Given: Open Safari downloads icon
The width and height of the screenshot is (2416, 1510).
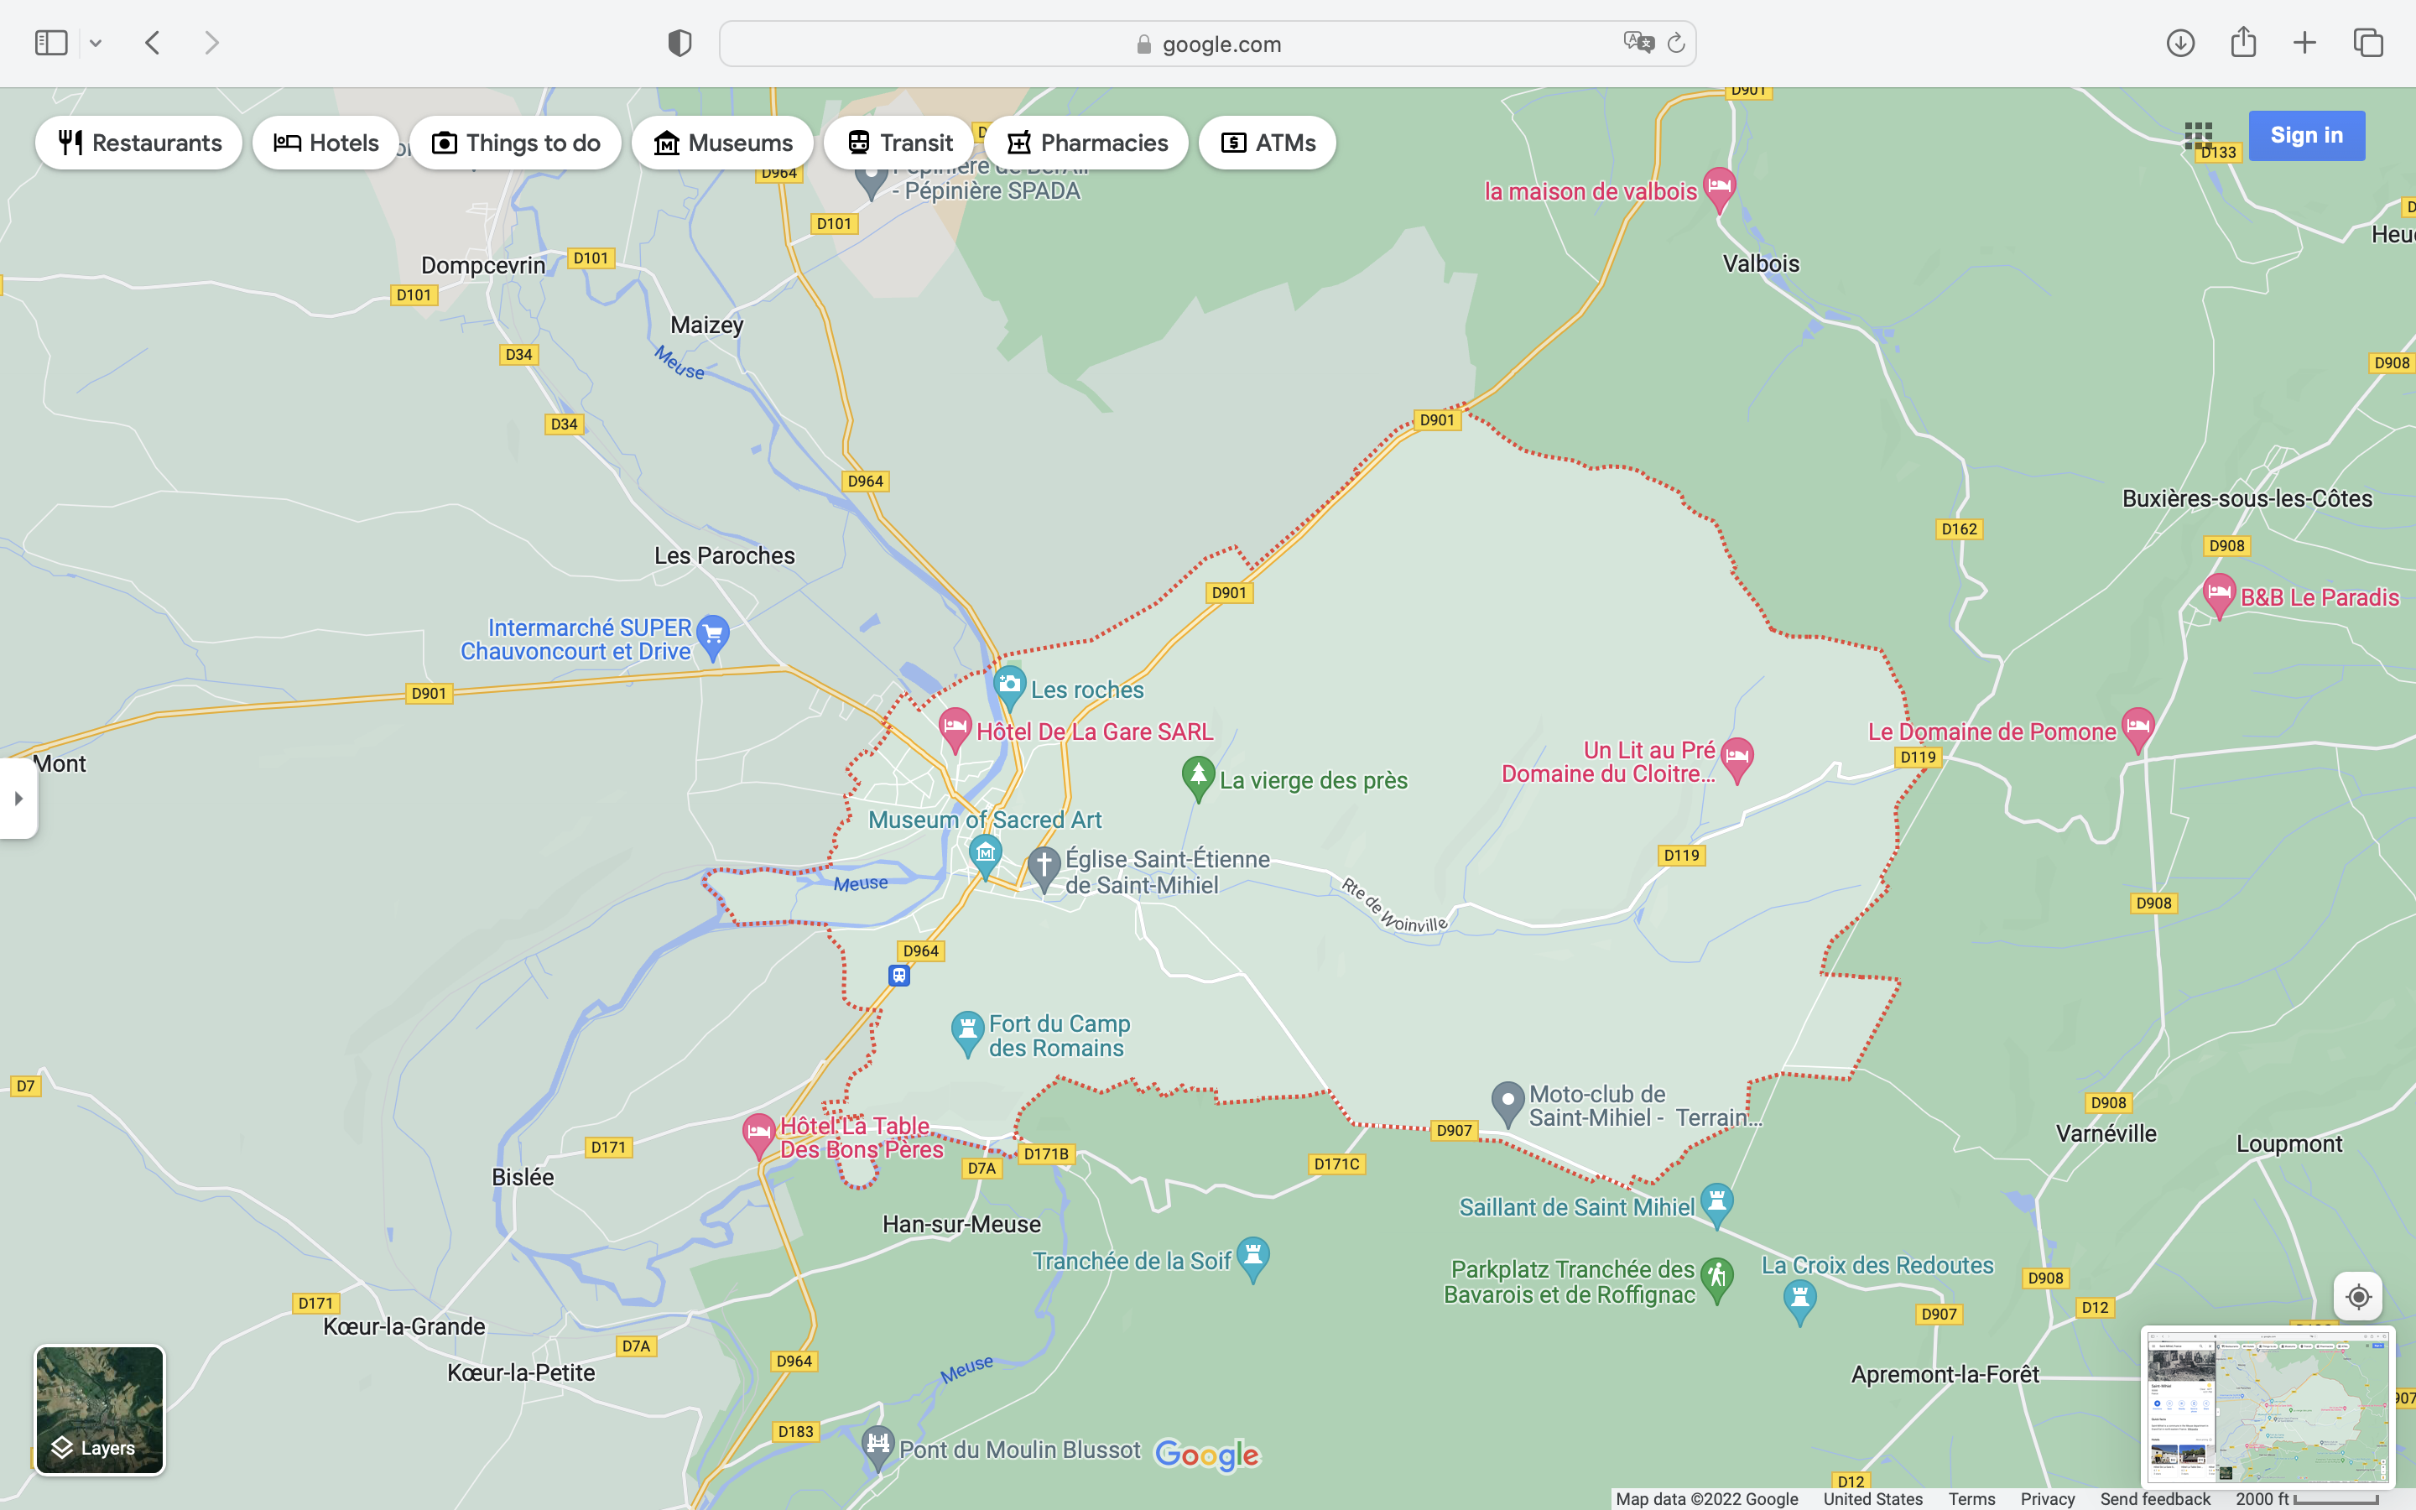Looking at the screenshot, I should tap(2179, 43).
